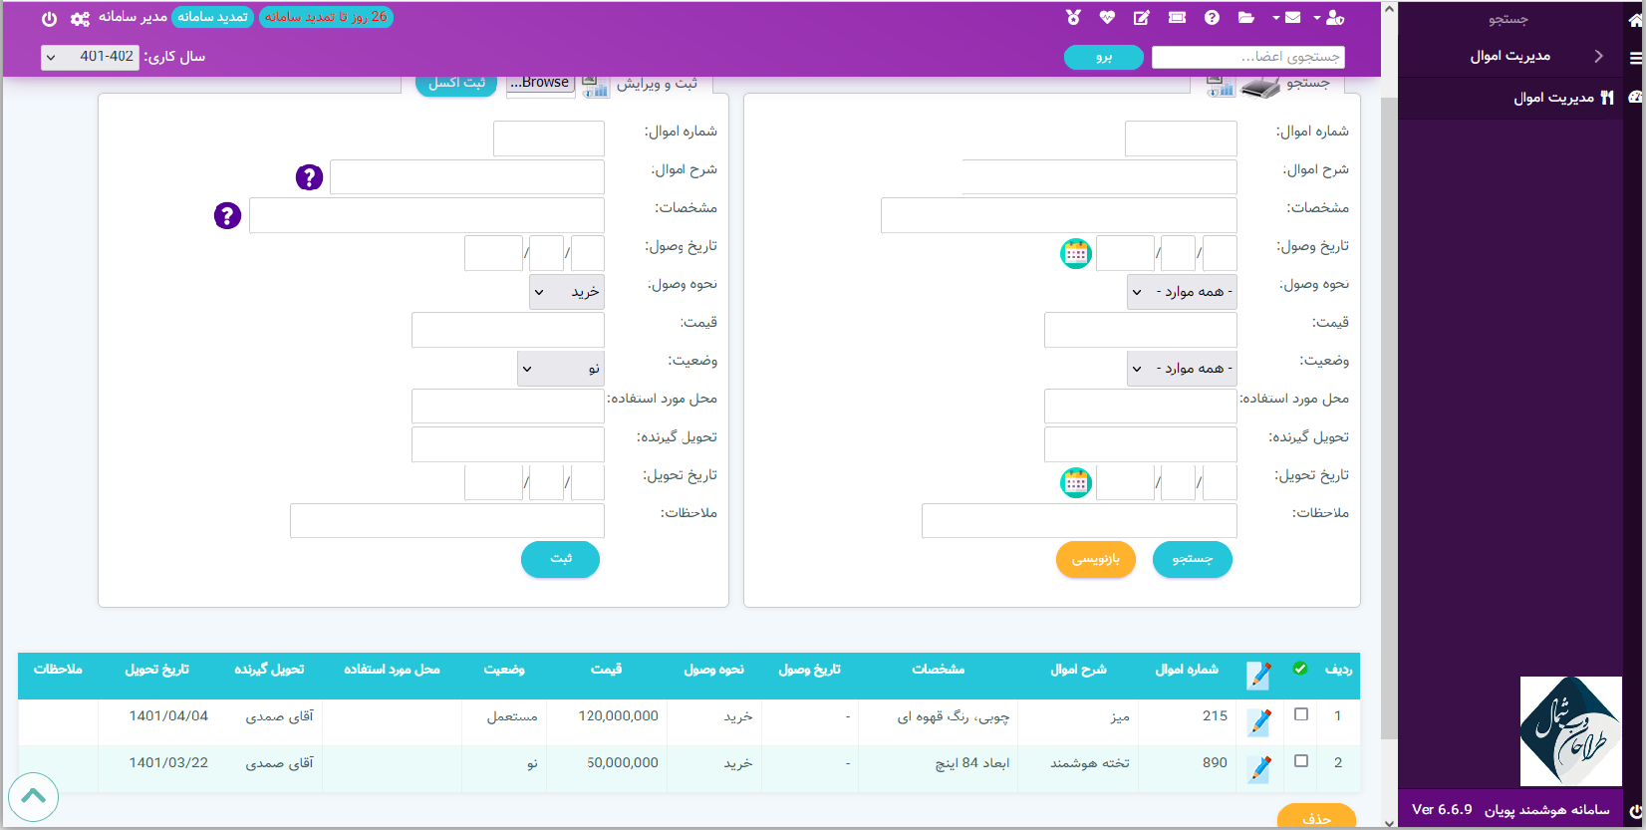
Task: Open the calendar picker for تاریخ وصول
Action: point(1076,254)
